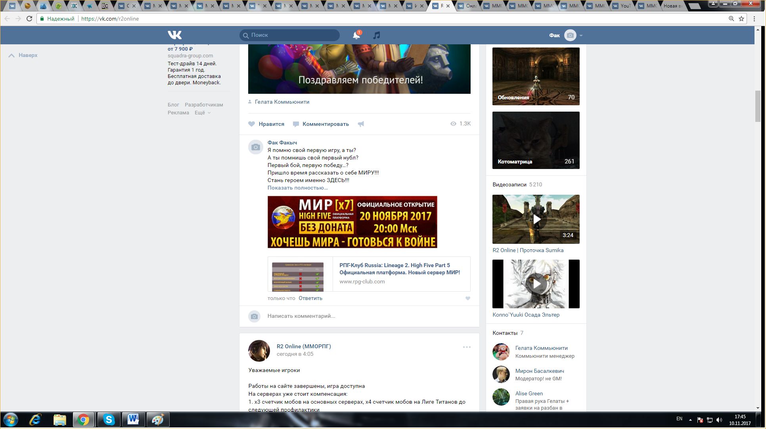
Task: Click the address bar URL vk.com/r2online
Action: tap(110, 19)
